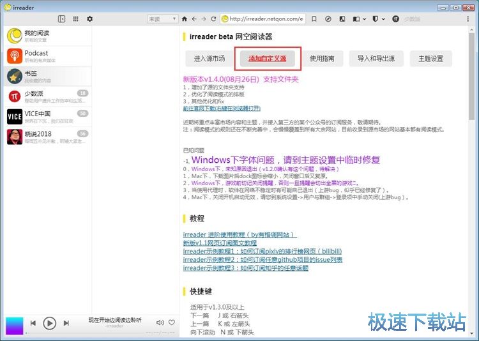Click the VICE中国 unread count badge
The width and height of the screenshot is (479, 341).
82,114
